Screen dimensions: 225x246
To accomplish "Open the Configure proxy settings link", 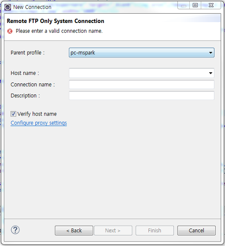I will (x=39, y=123).
